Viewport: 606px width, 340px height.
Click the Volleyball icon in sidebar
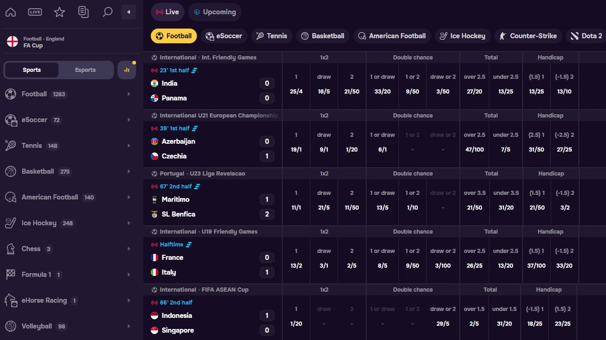click(11, 326)
